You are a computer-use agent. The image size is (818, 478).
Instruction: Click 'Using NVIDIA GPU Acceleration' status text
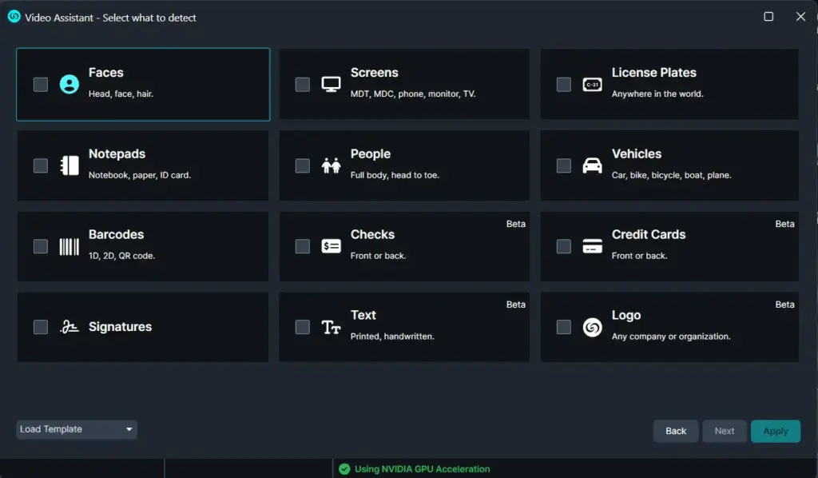[422, 468]
